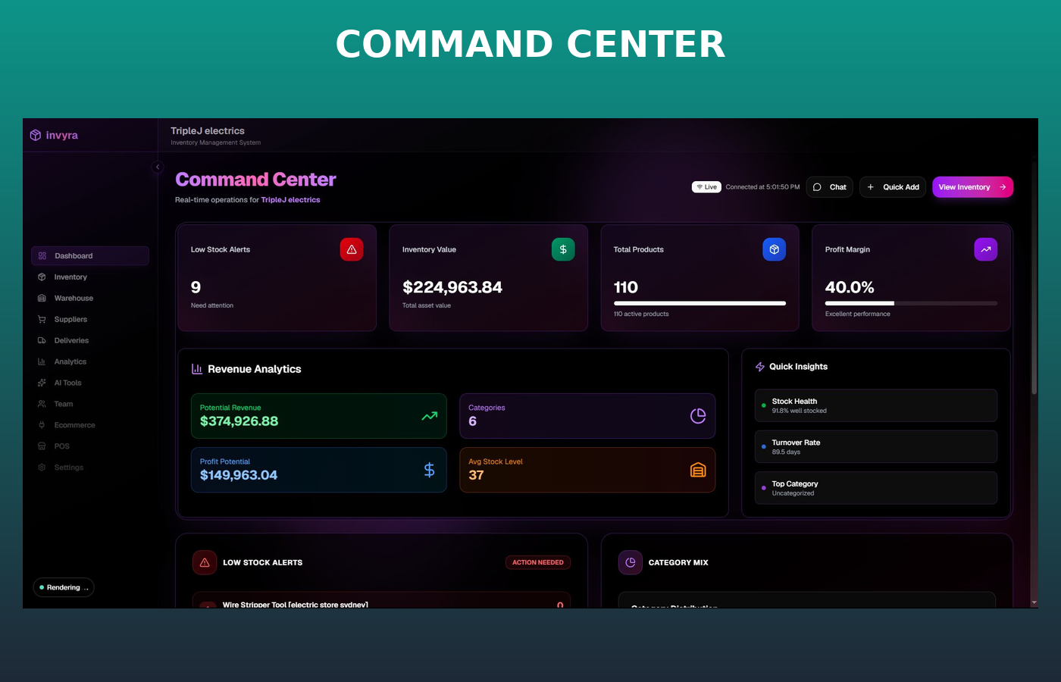Viewport: 1061px width, 682px height.
Task: Click the blue Total Products cube icon
Action: [774, 249]
